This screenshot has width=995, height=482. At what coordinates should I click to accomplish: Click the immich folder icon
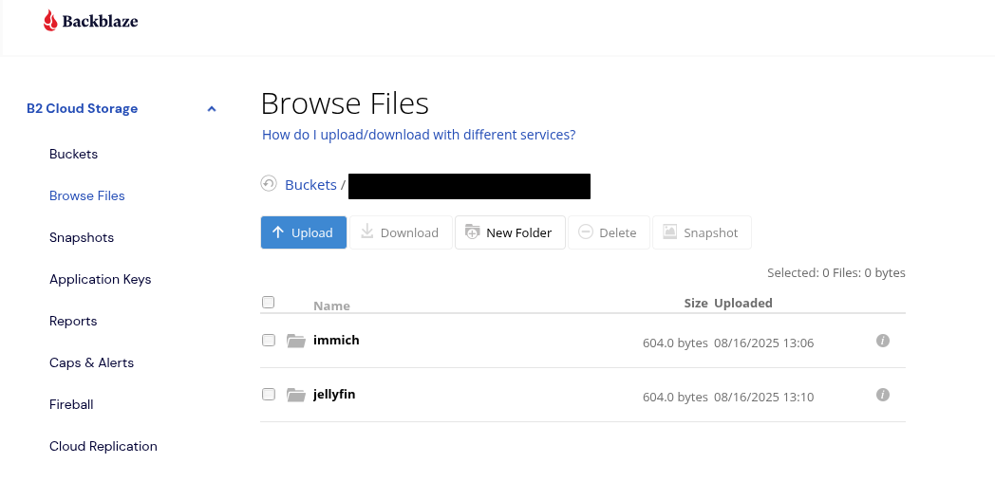[295, 341]
